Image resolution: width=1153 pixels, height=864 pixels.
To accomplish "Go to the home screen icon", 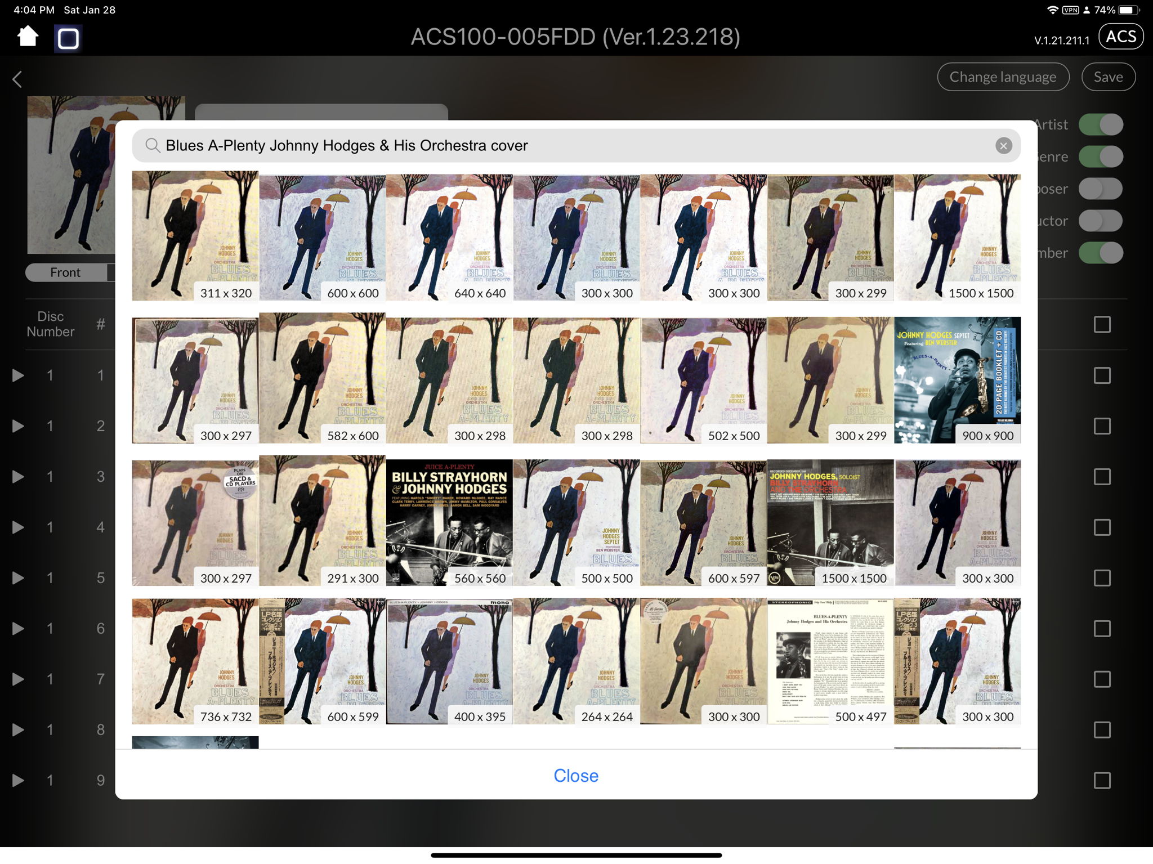I will (28, 37).
